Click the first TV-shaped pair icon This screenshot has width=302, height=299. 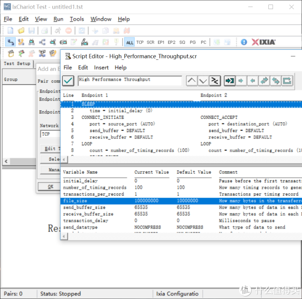(x=31, y=42)
